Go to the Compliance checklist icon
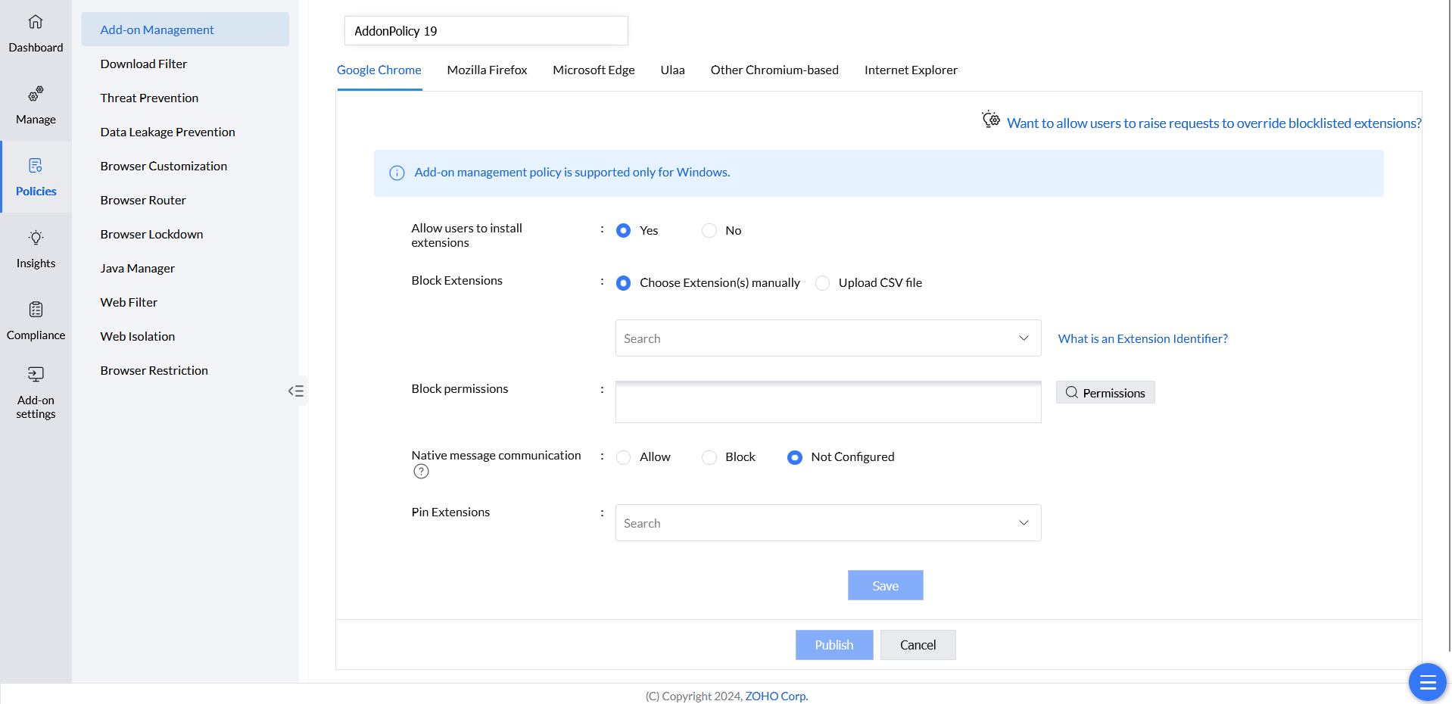This screenshot has width=1452, height=704. [x=36, y=310]
